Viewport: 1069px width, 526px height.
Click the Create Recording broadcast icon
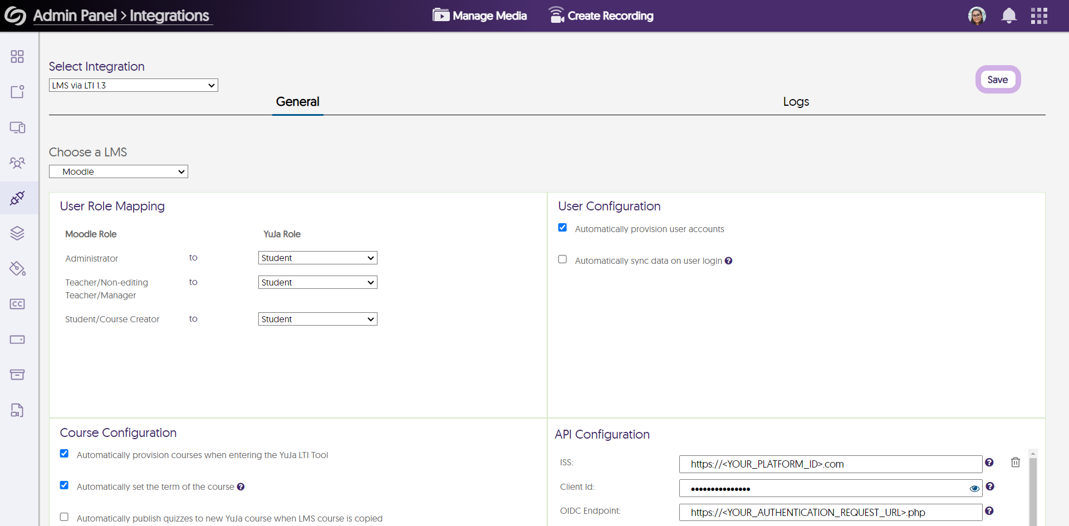(x=556, y=15)
